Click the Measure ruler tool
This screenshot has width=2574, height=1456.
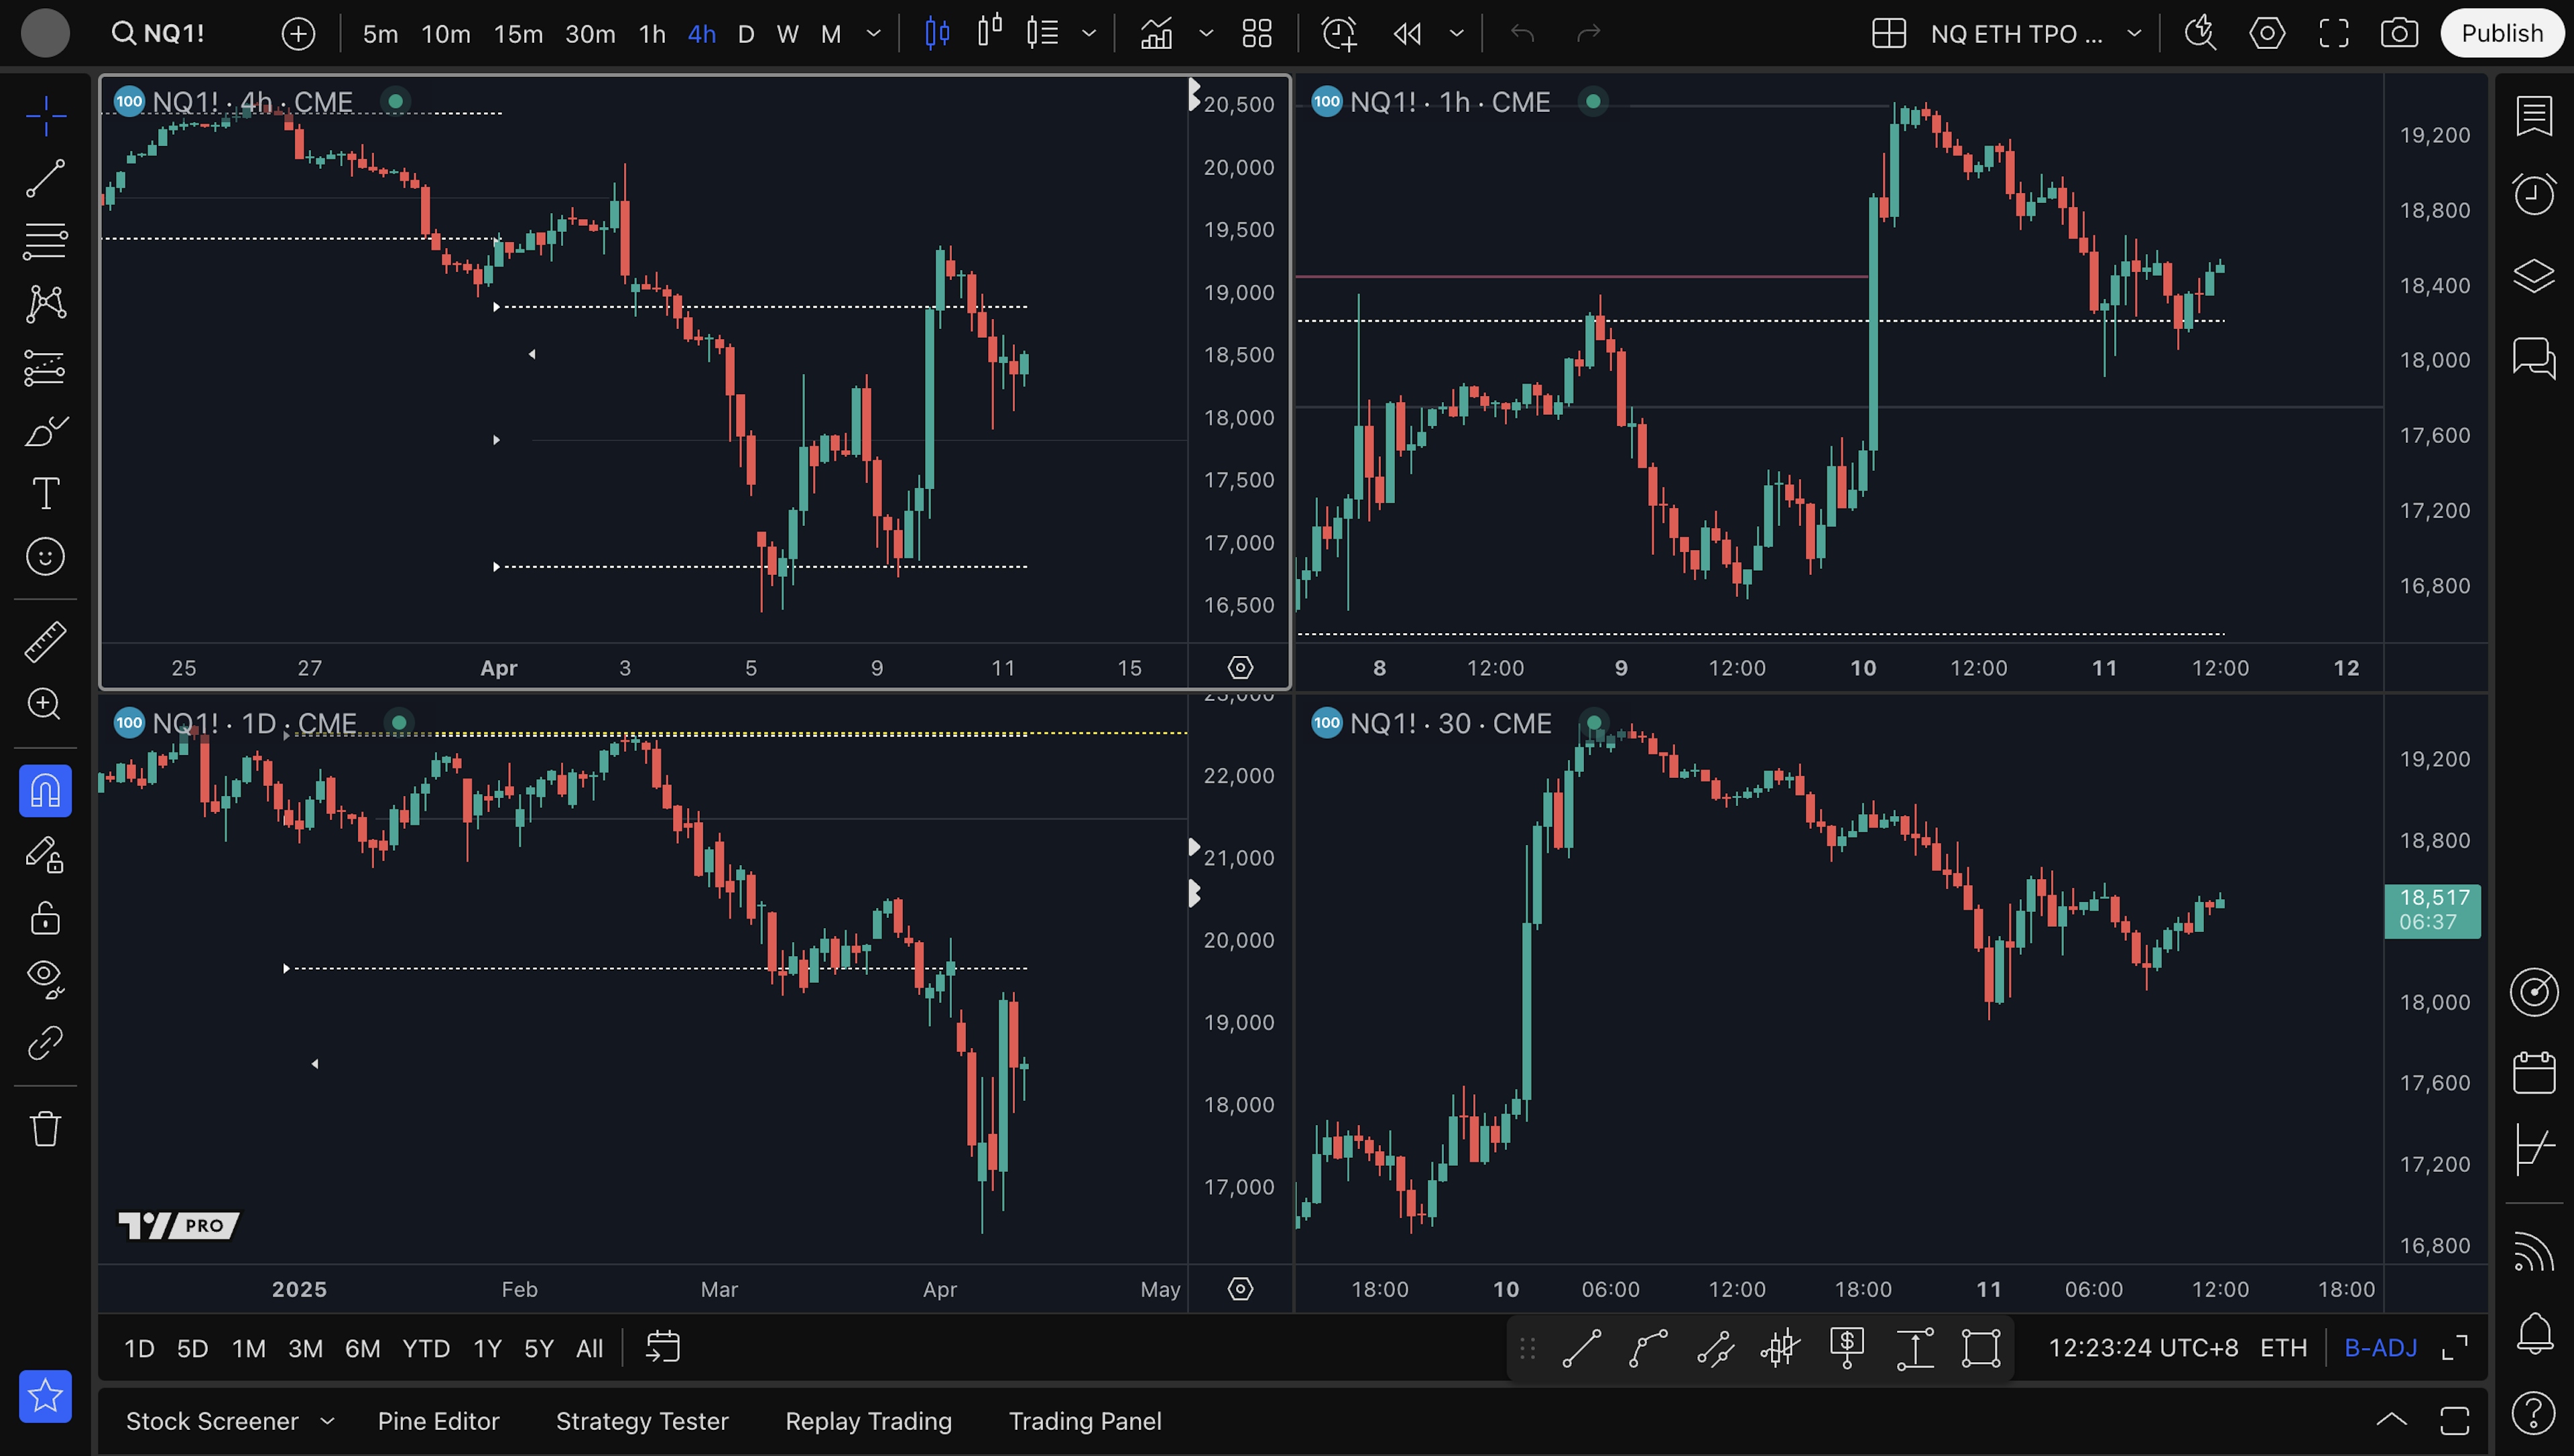tap(45, 641)
